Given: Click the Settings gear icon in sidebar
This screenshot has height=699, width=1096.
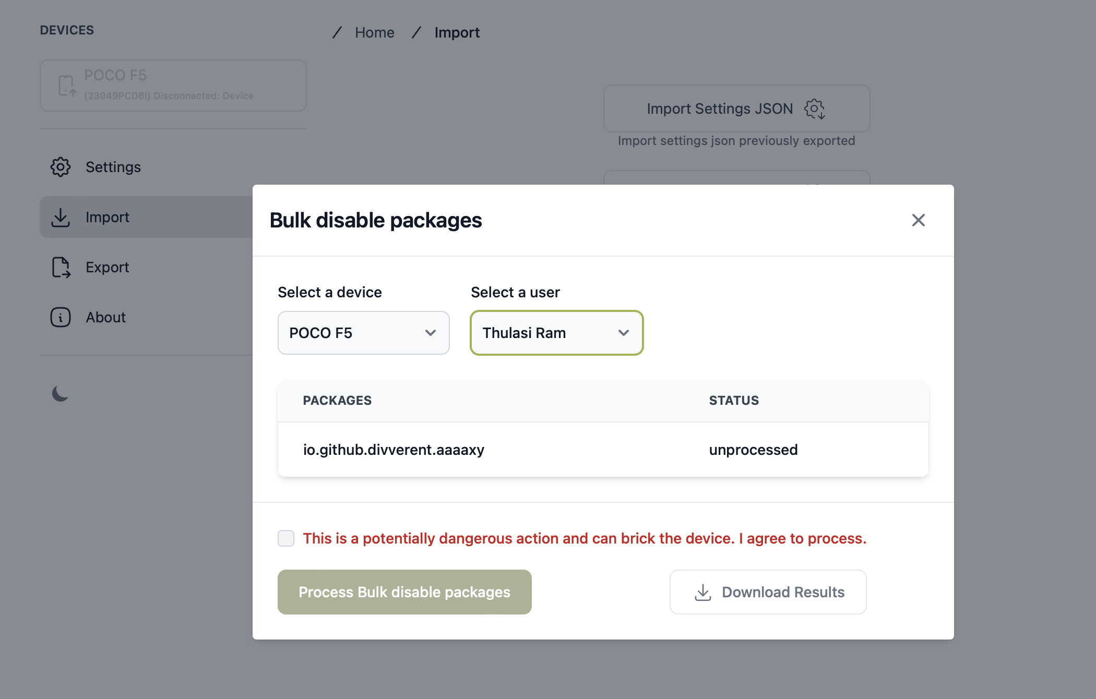Looking at the screenshot, I should 61,167.
